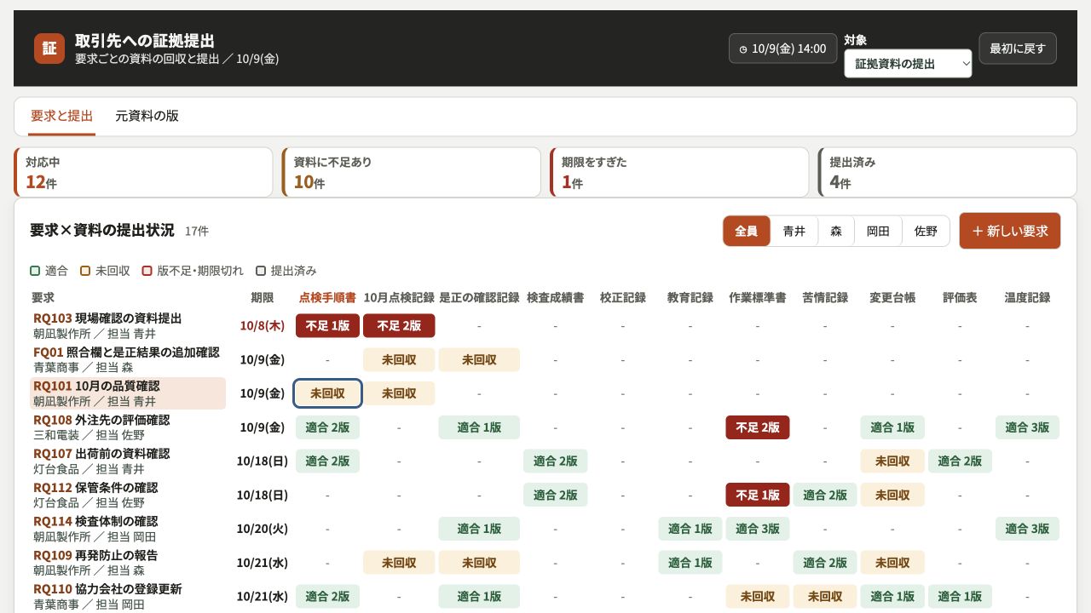Image resolution: width=1091 pixels, height=613 pixels.
Task: Click the 温度記録 column header
Action: 1027,298
